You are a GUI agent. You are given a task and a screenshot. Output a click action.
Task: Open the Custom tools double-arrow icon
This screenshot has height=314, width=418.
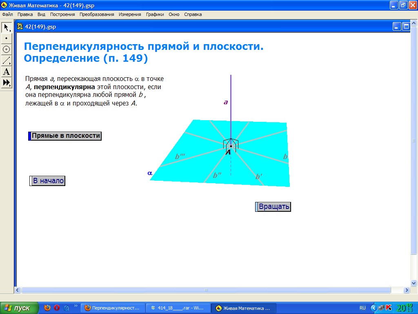(6, 83)
